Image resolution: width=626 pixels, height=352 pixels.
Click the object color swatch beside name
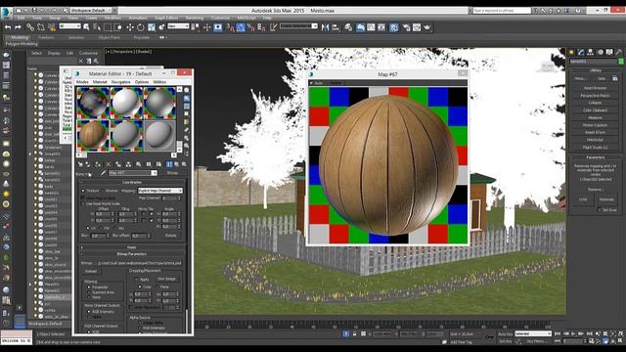(x=621, y=62)
